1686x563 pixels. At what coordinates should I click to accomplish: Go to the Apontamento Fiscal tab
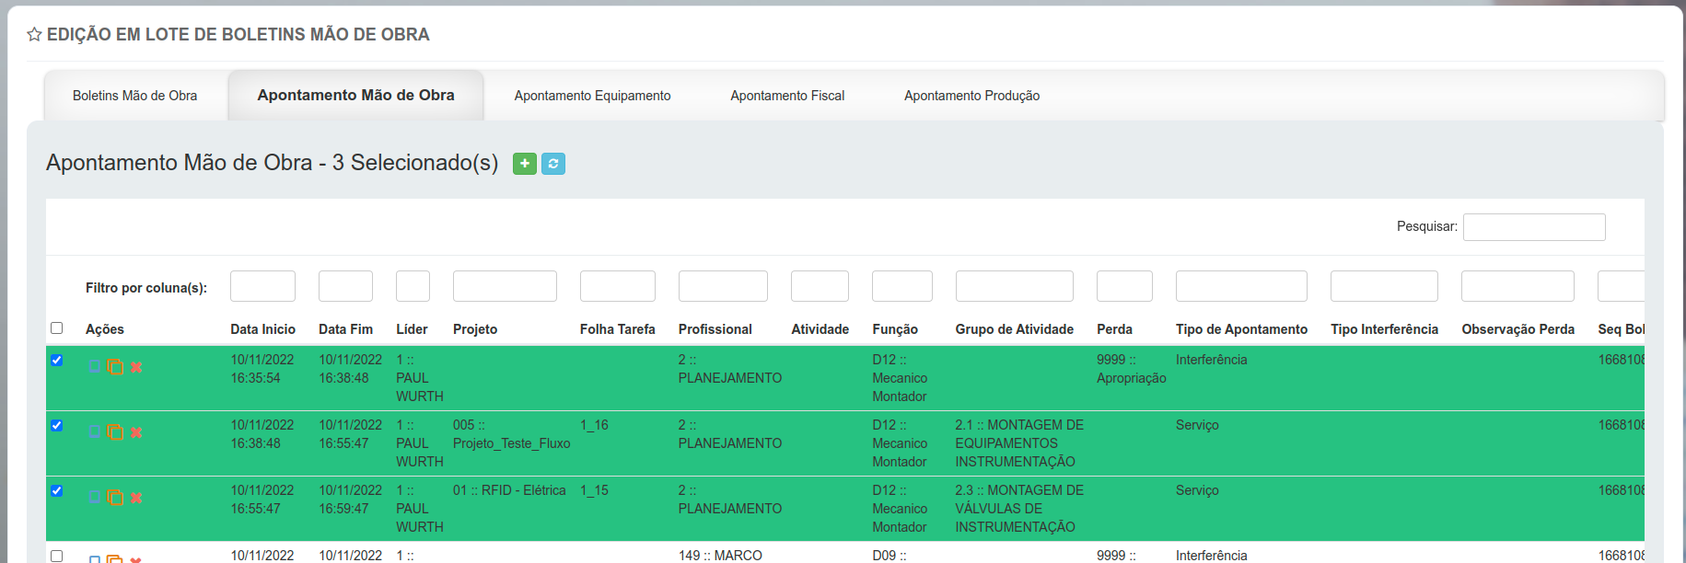787,96
